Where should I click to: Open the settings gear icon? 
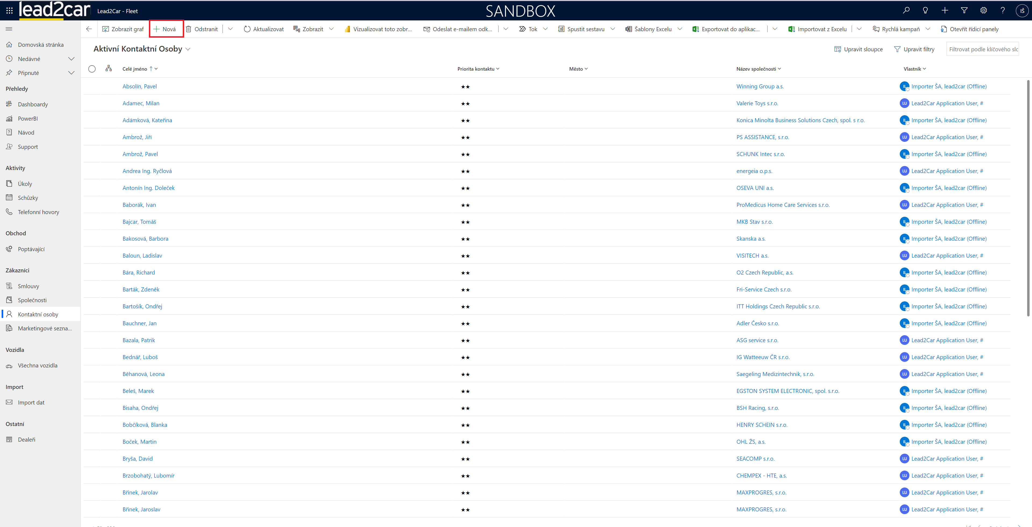(983, 10)
